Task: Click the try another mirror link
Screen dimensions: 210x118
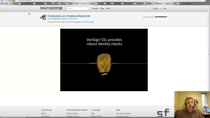Action: pyautogui.click(x=92, y=22)
